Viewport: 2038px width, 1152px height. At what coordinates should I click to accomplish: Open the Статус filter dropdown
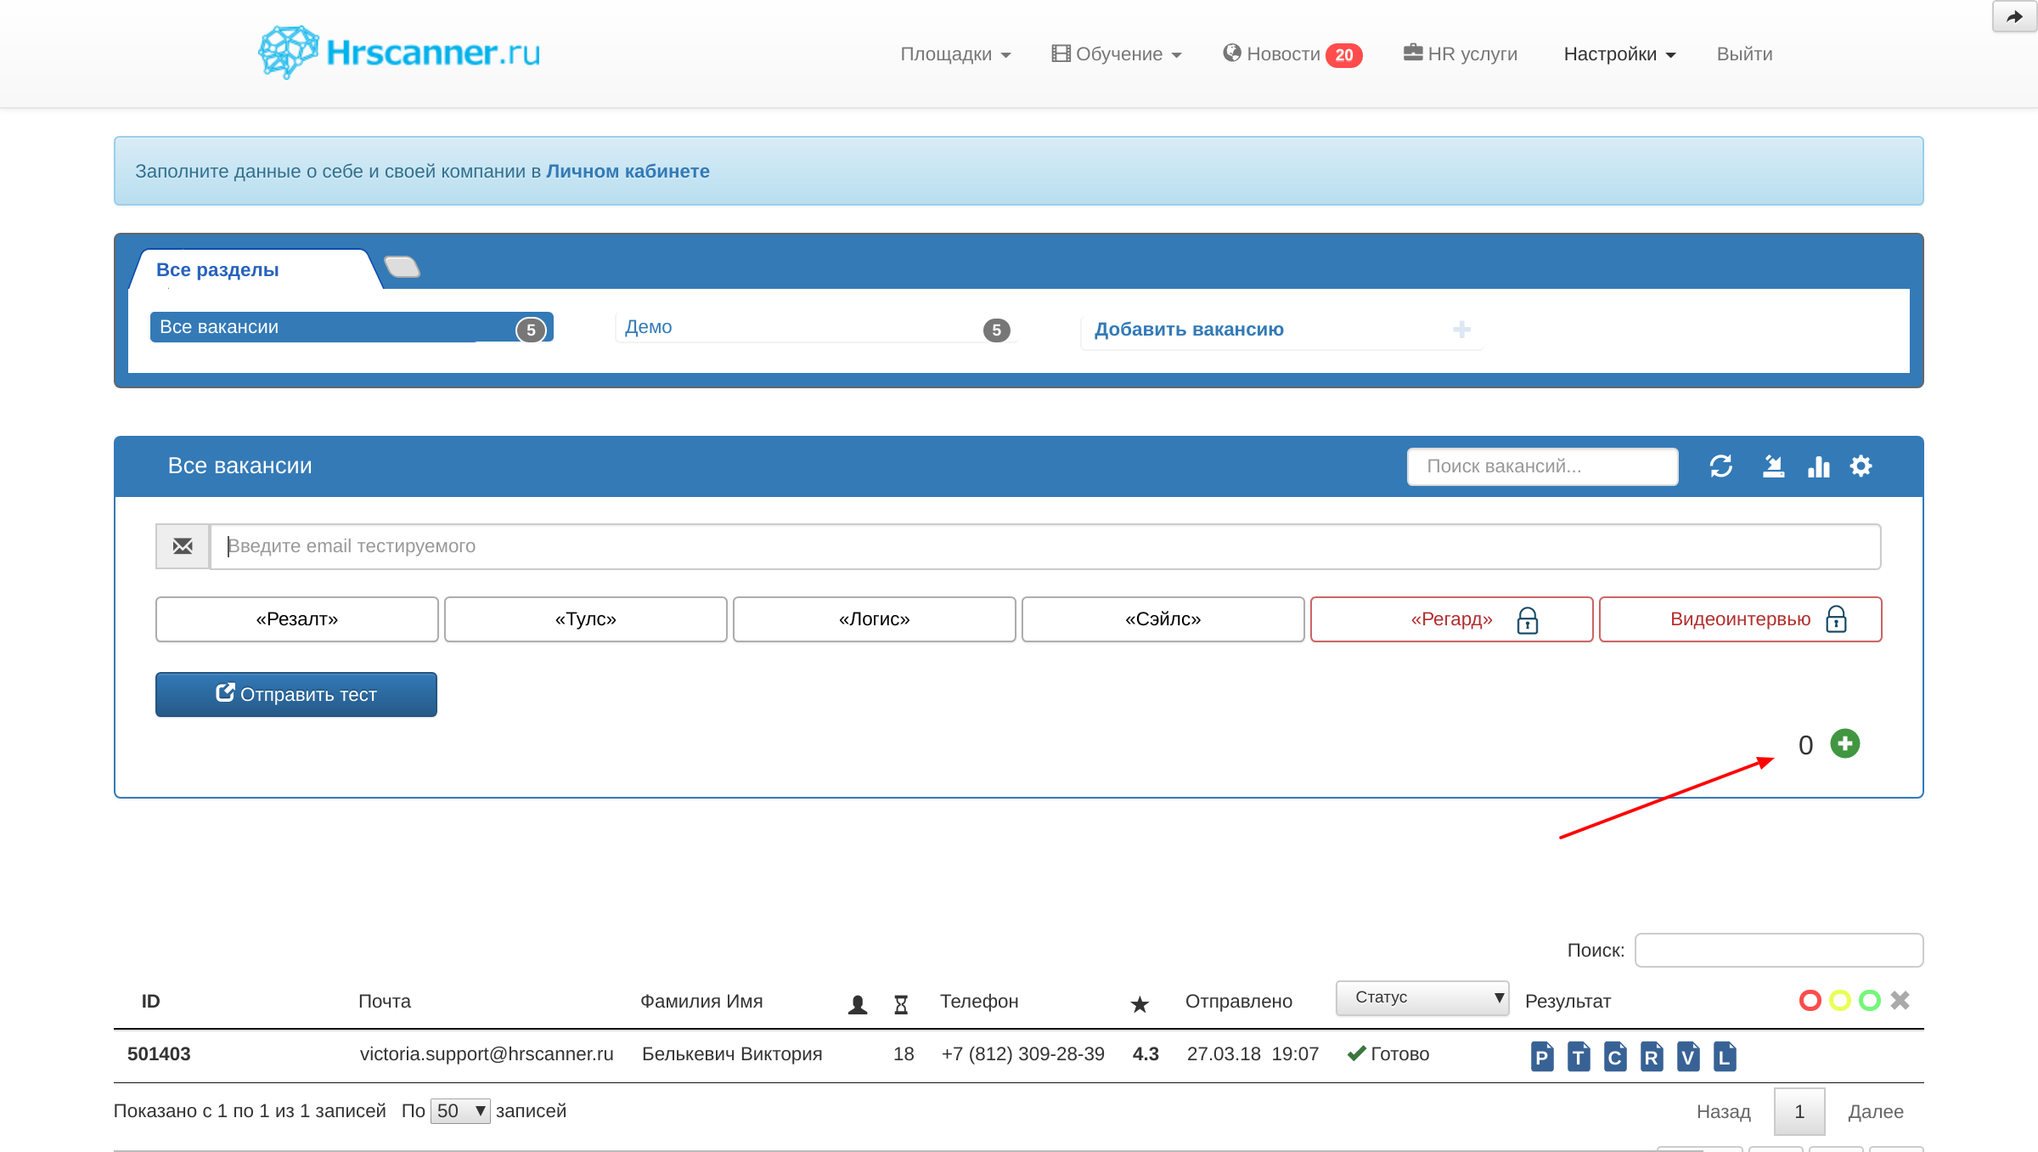point(1422,998)
